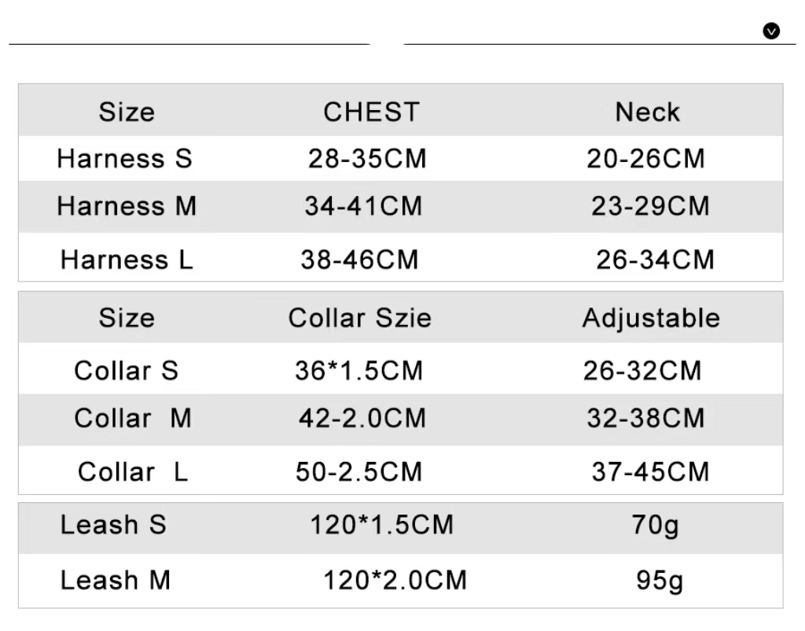Click the 120*2.0CM leash dimension
The height and width of the screenshot is (631, 805).
395,580
